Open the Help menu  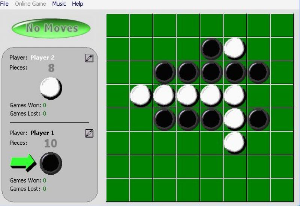click(x=78, y=4)
